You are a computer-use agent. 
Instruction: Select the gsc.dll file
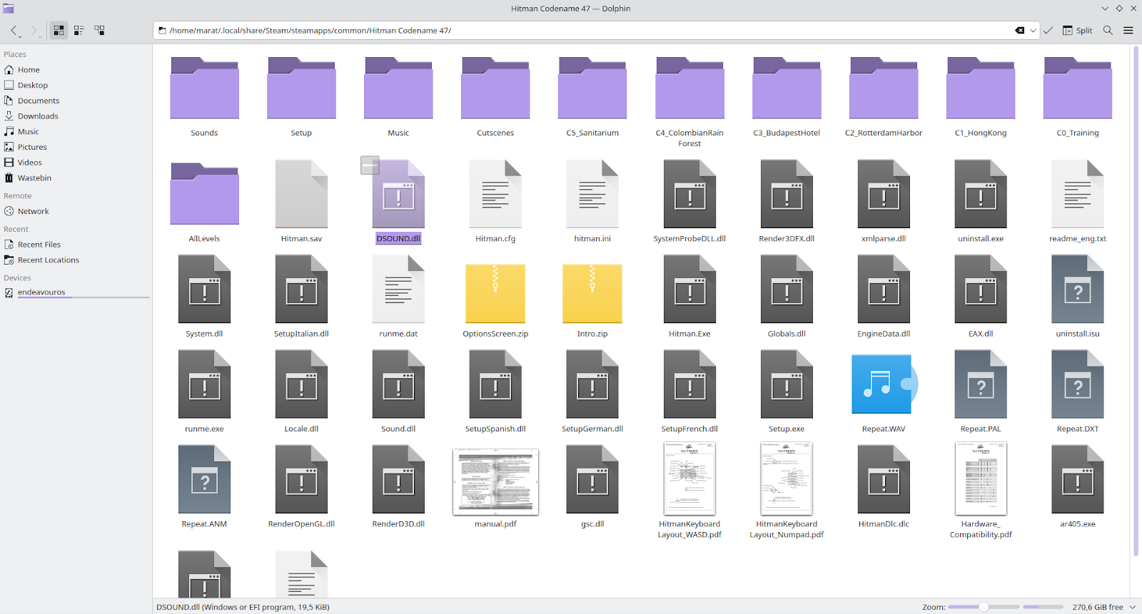pos(592,479)
